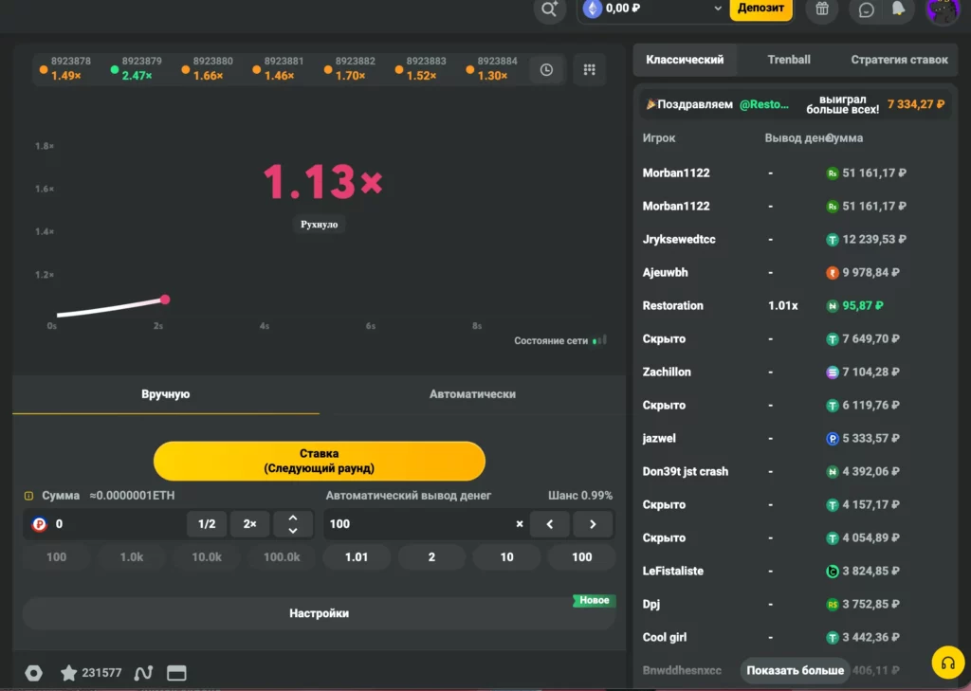Screen dimensions: 971x691
Task: Select round 8923880 with 1.66x
Action: 208,68
